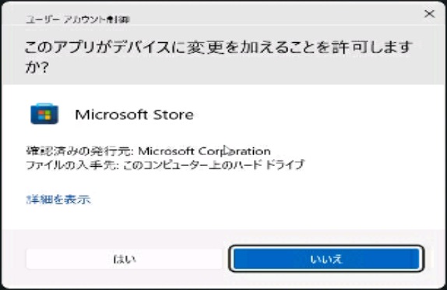Image resolution: width=447 pixels, height=290 pixels.
Task: Click the このコンピューター上のハード ドライブ text
Action: [214, 164]
